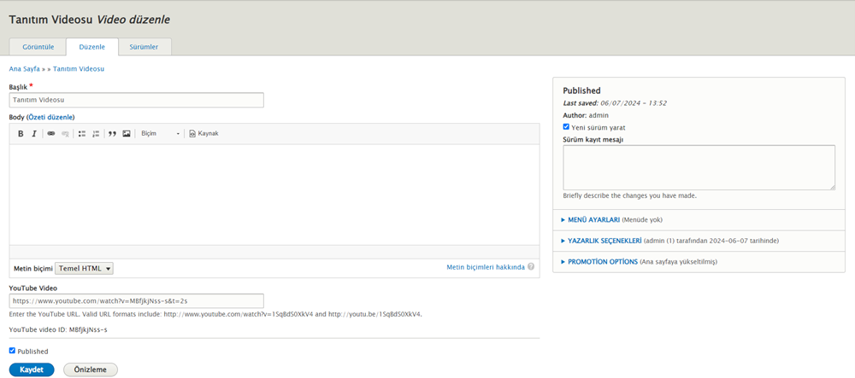Screen dimensions: 855x378
Task: Open Metin biçimleri hakkında link
Action: (x=486, y=267)
